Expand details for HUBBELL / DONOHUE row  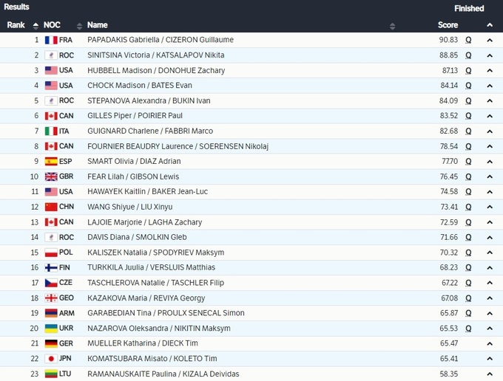(x=489, y=70)
